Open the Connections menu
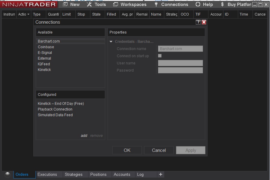Viewport: 270px width, 180px height. [x=171, y=4]
